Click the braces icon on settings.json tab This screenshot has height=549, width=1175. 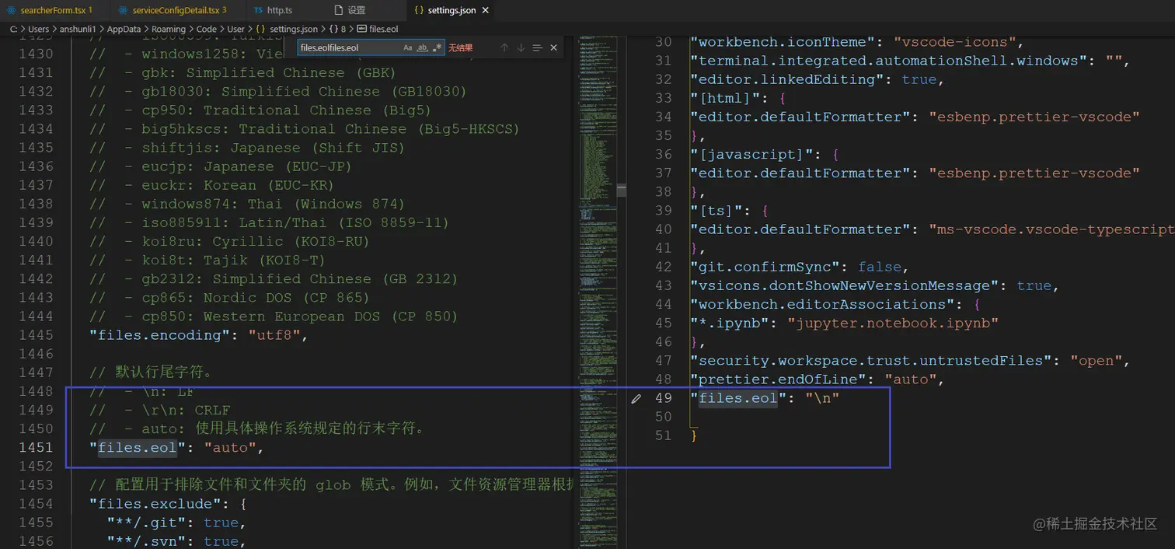[x=419, y=10]
